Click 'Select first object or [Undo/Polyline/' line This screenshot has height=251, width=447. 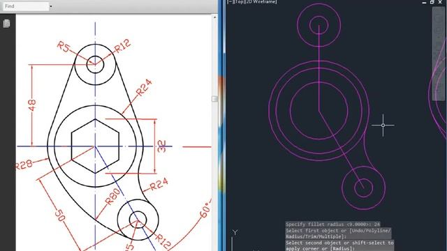[x=338, y=231]
